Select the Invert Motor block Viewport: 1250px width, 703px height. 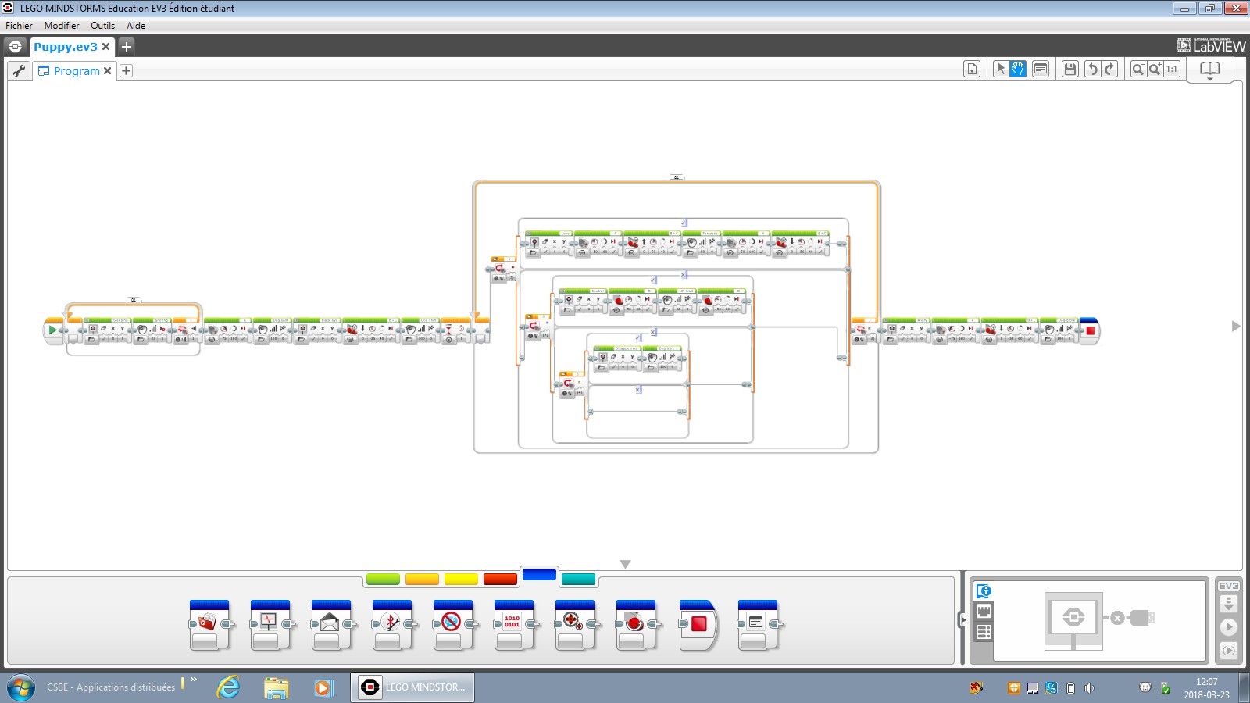[x=636, y=625]
